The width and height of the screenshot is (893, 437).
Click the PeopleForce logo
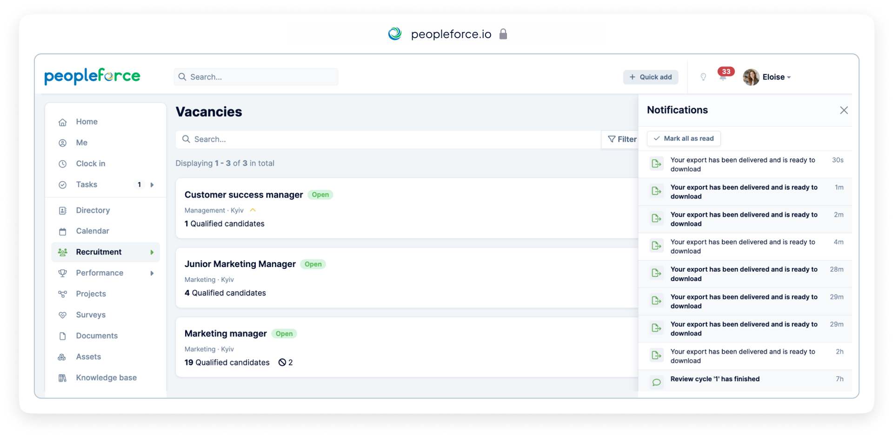coord(92,77)
